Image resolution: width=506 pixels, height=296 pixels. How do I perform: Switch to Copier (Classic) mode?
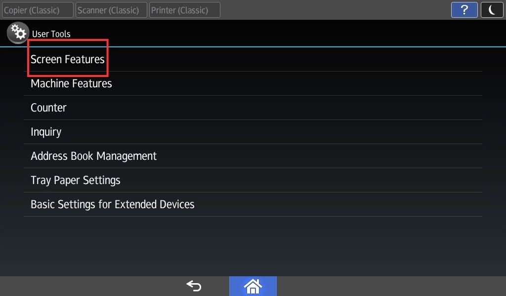[x=38, y=10]
